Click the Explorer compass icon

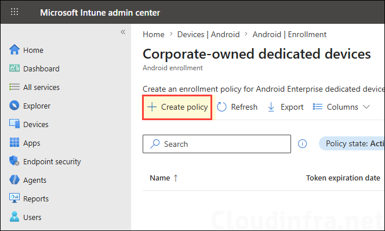(x=14, y=106)
